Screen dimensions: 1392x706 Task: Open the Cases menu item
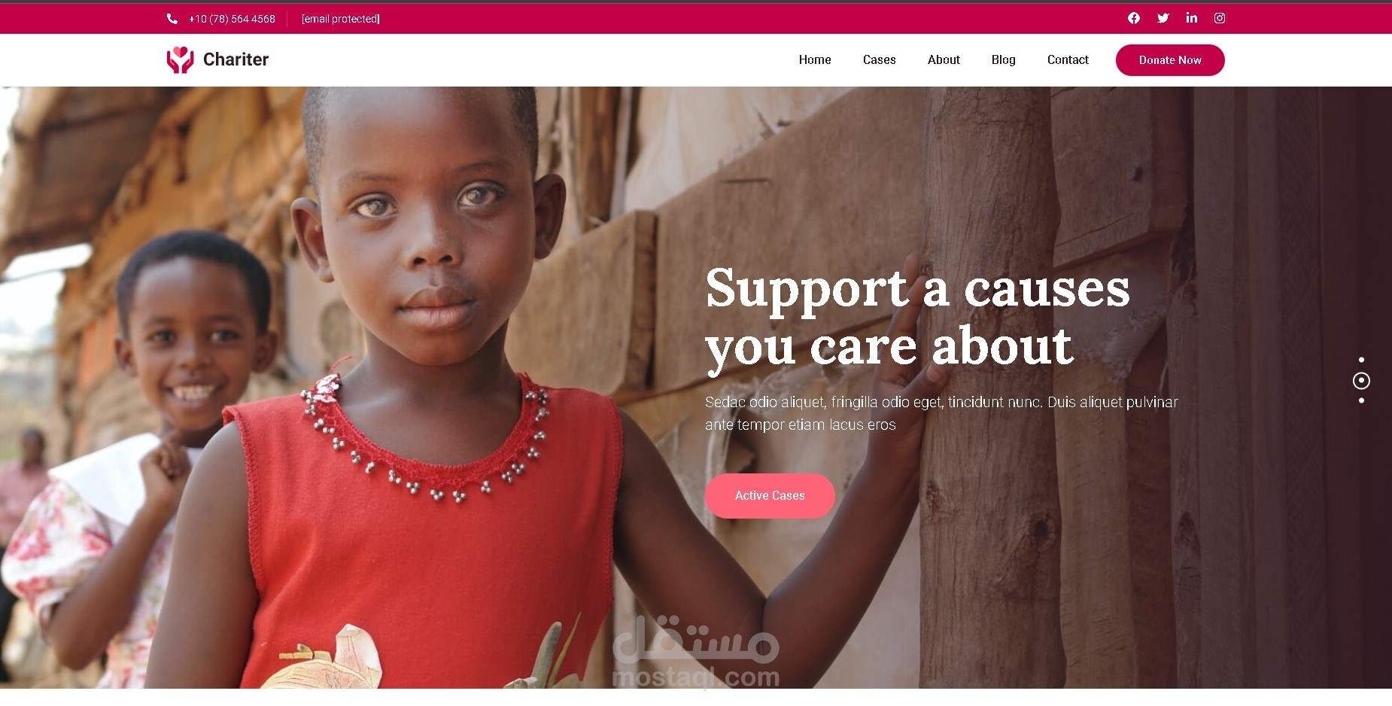click(x=879, y=59)
